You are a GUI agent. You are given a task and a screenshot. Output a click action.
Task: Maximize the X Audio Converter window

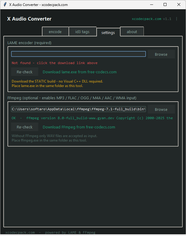tap(165, 5)
